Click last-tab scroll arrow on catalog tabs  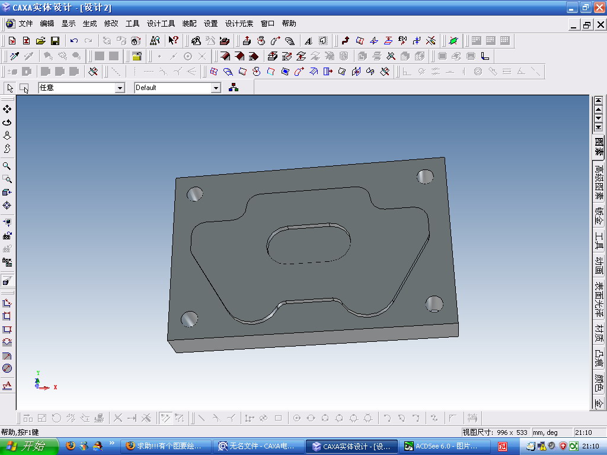click(599, 127)
